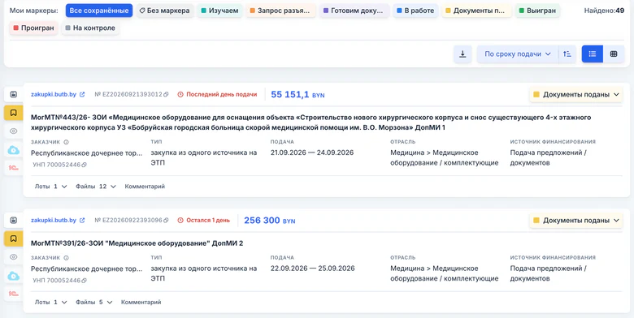
Task: Click the 'Остался 1 день' status
Action: 204,221
